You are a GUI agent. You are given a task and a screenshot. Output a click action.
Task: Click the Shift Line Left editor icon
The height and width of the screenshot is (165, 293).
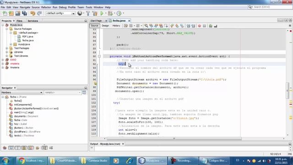(188, 26)
